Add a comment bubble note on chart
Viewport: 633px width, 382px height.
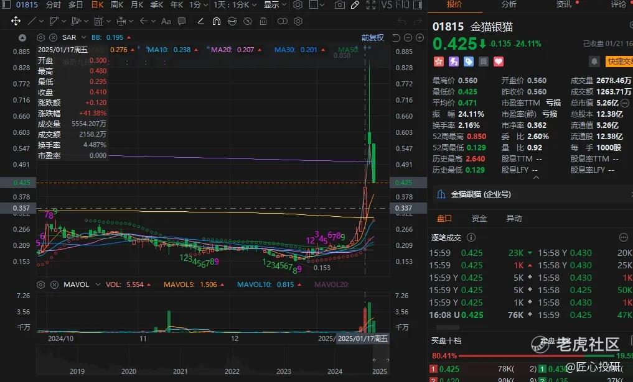click(182, 21)
